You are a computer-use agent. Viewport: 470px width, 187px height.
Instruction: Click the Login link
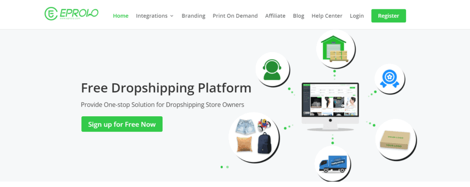(357, 16)
